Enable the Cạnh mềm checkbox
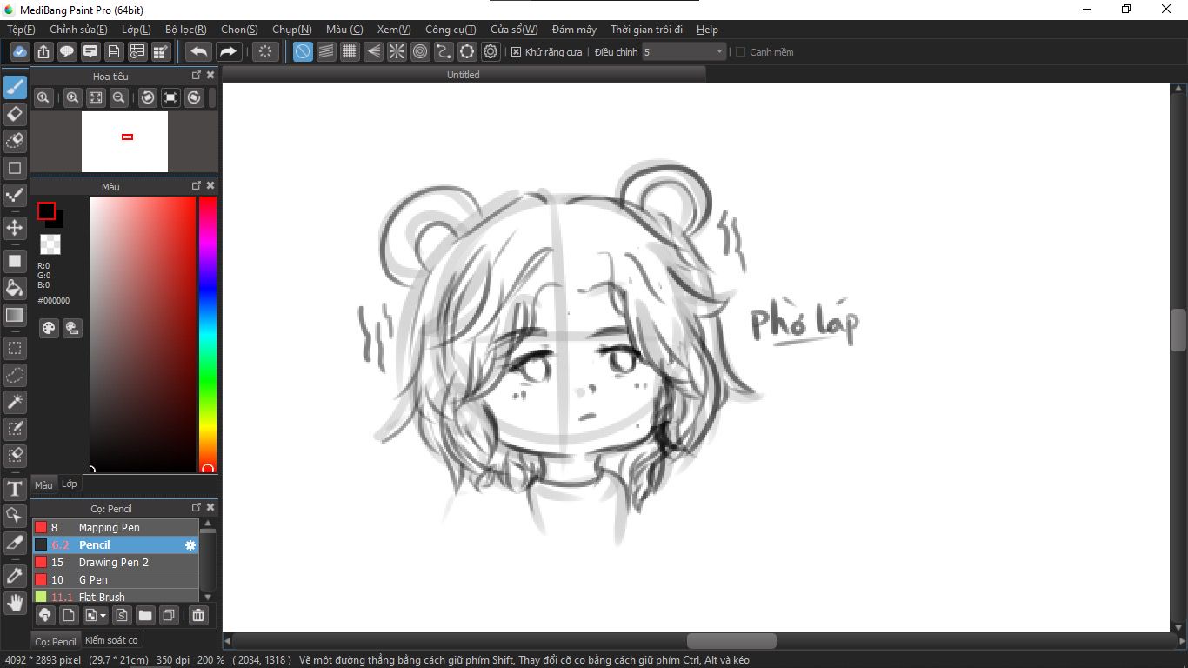 pyautogui.click(x=741, y=52)
